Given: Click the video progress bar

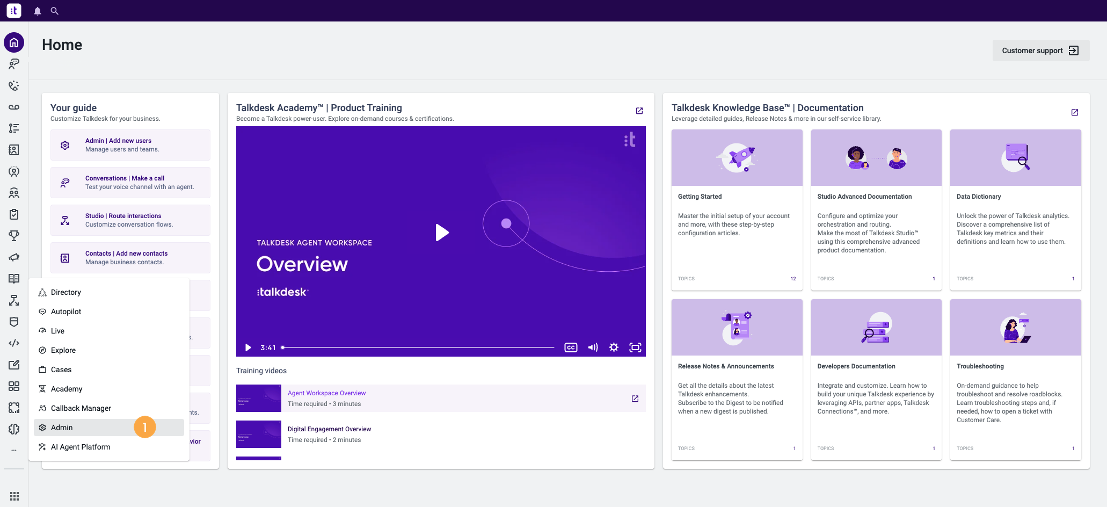Looking at the screenshot, I should (418, 347).
